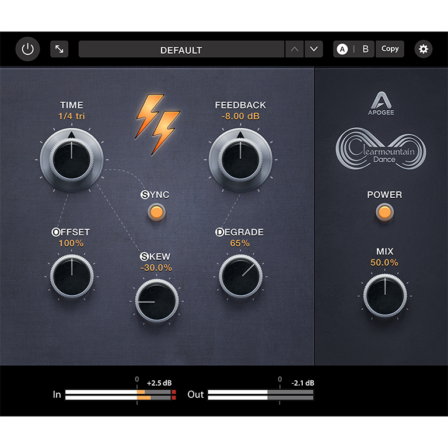The height and width of the screenshot is (448, 448).
Task: Go to next preset with down chevron
Action: click(314, 49)
